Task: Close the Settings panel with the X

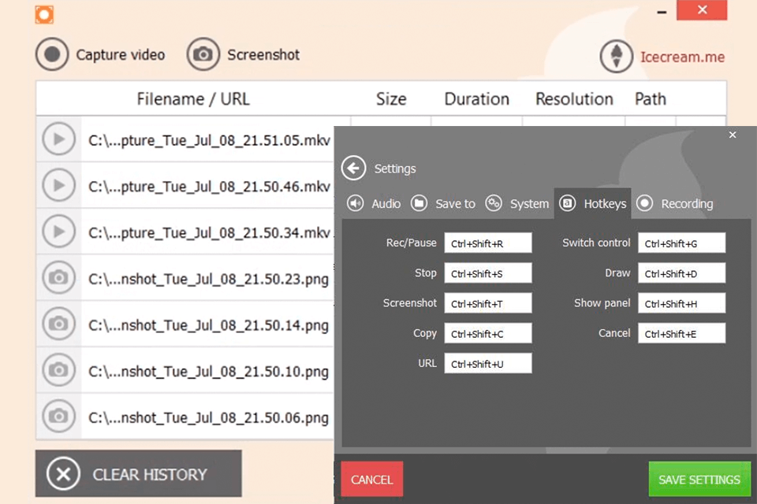Action: pos(733,135)
